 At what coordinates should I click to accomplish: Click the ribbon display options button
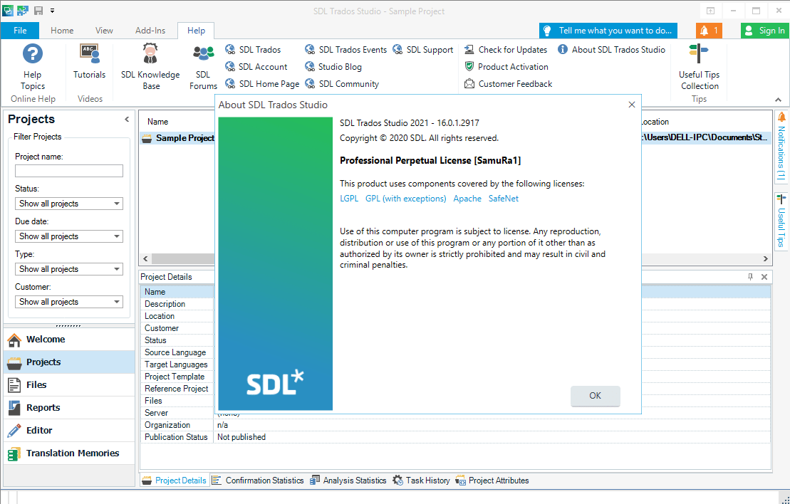tap(710, 11)
